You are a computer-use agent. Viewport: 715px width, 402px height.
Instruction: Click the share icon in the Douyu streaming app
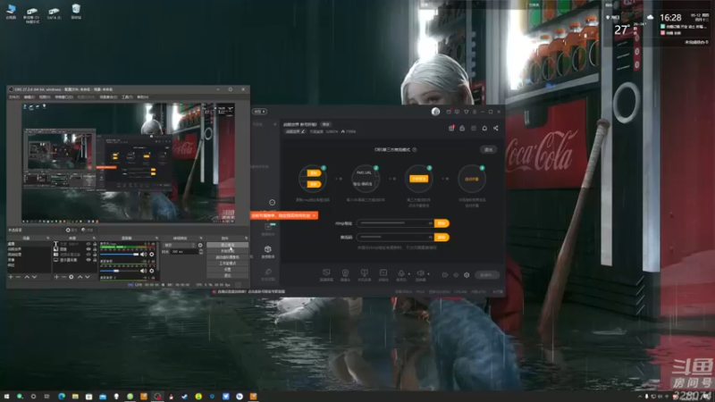pos(496,128)
